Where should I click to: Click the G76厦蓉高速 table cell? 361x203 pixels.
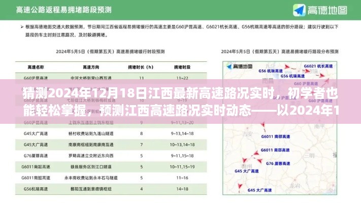(x=36, y=156)
